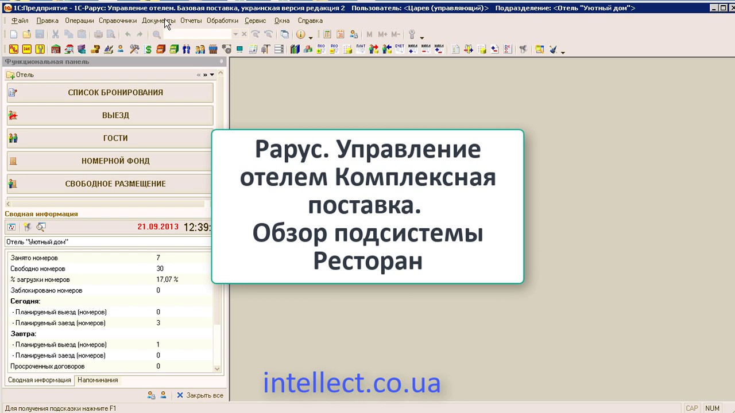Click the summary refresh icon
735x413 pixels.
click(x=11, y=227)
